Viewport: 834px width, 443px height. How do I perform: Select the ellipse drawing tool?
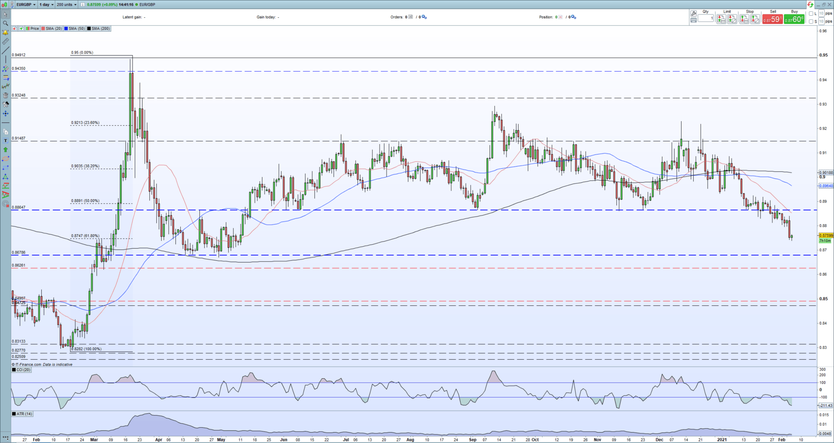(x=5, y=158)
